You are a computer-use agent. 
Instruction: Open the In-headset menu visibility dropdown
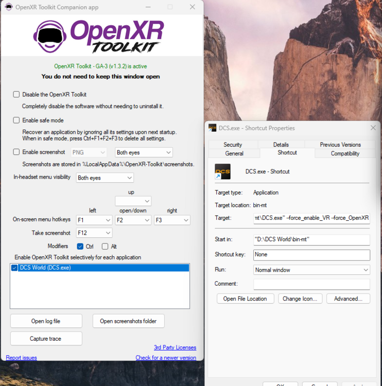click(105, 178)
